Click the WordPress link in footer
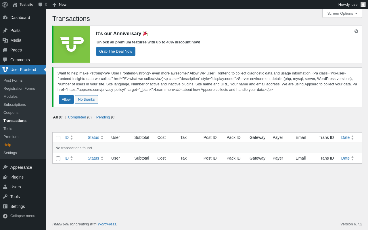Screen dimensions: 368x230 pyautogui.click(x=107, y=224)
